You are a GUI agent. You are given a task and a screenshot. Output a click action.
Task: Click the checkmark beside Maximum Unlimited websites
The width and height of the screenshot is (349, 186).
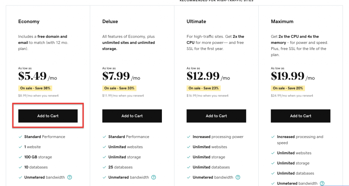pos(273,153)
